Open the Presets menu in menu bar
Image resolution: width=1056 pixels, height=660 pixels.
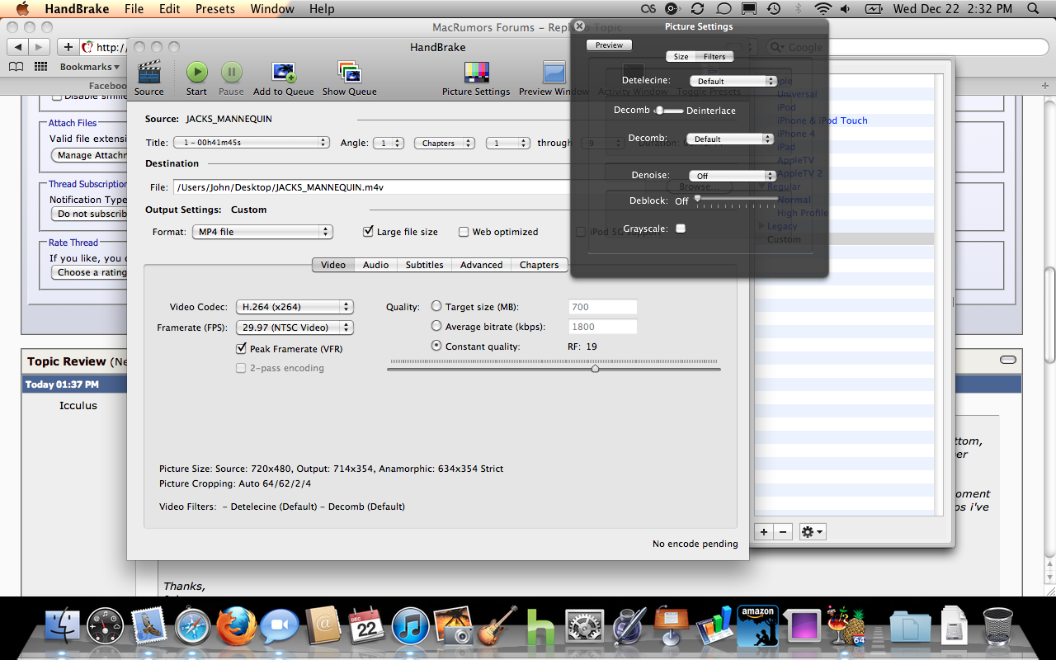(214, 9)
